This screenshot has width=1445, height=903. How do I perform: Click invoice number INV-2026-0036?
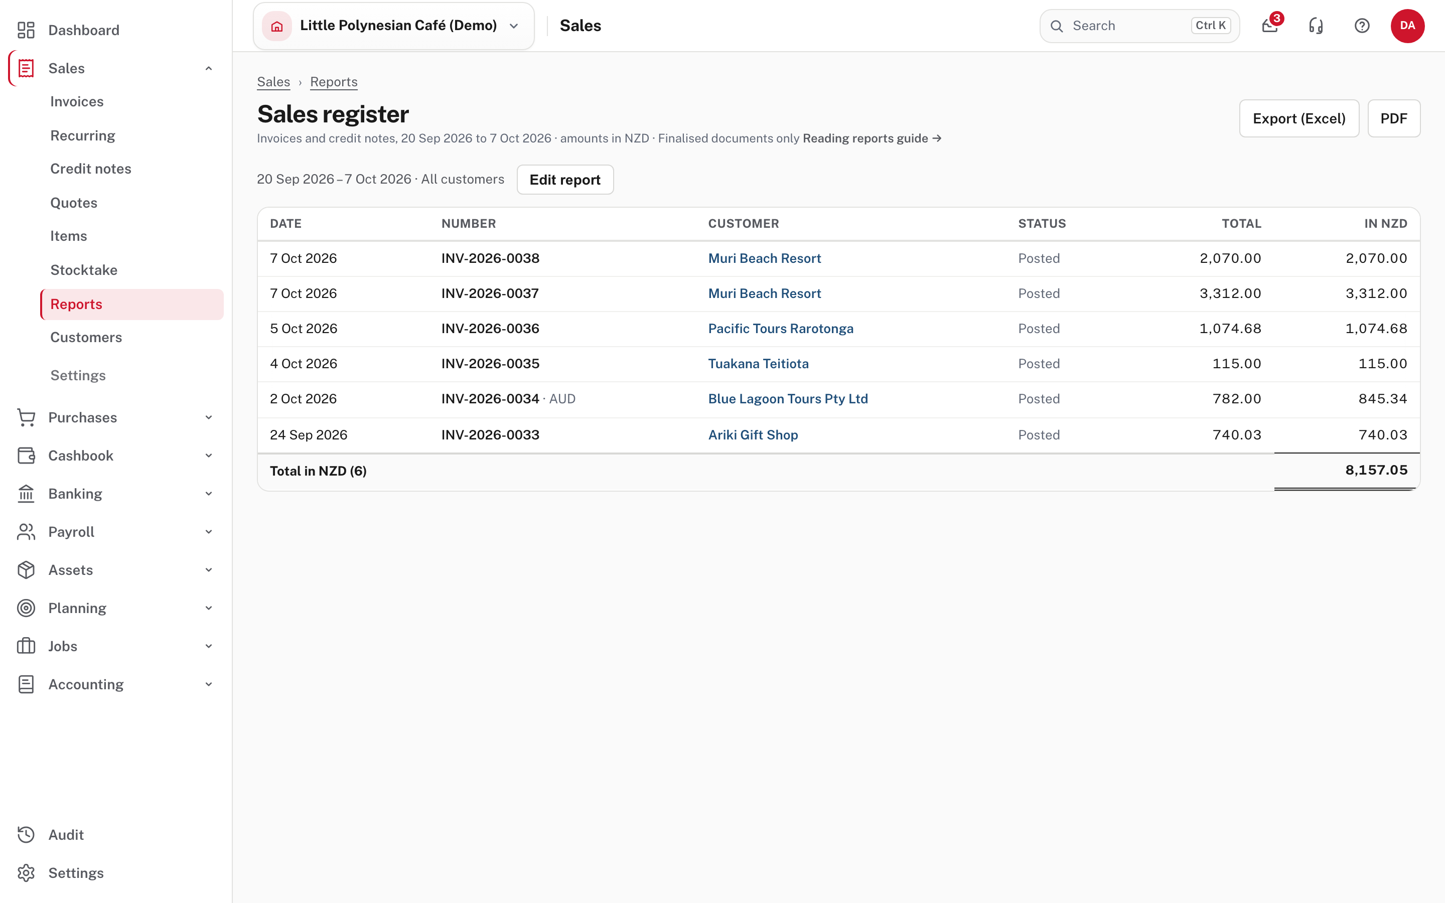click(x=490, y=329)
